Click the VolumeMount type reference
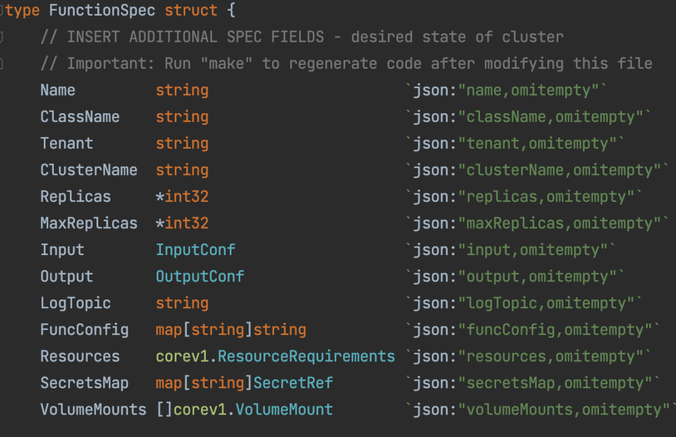The height and width of the screenshot is (437, 676). (x=284, y=410)
